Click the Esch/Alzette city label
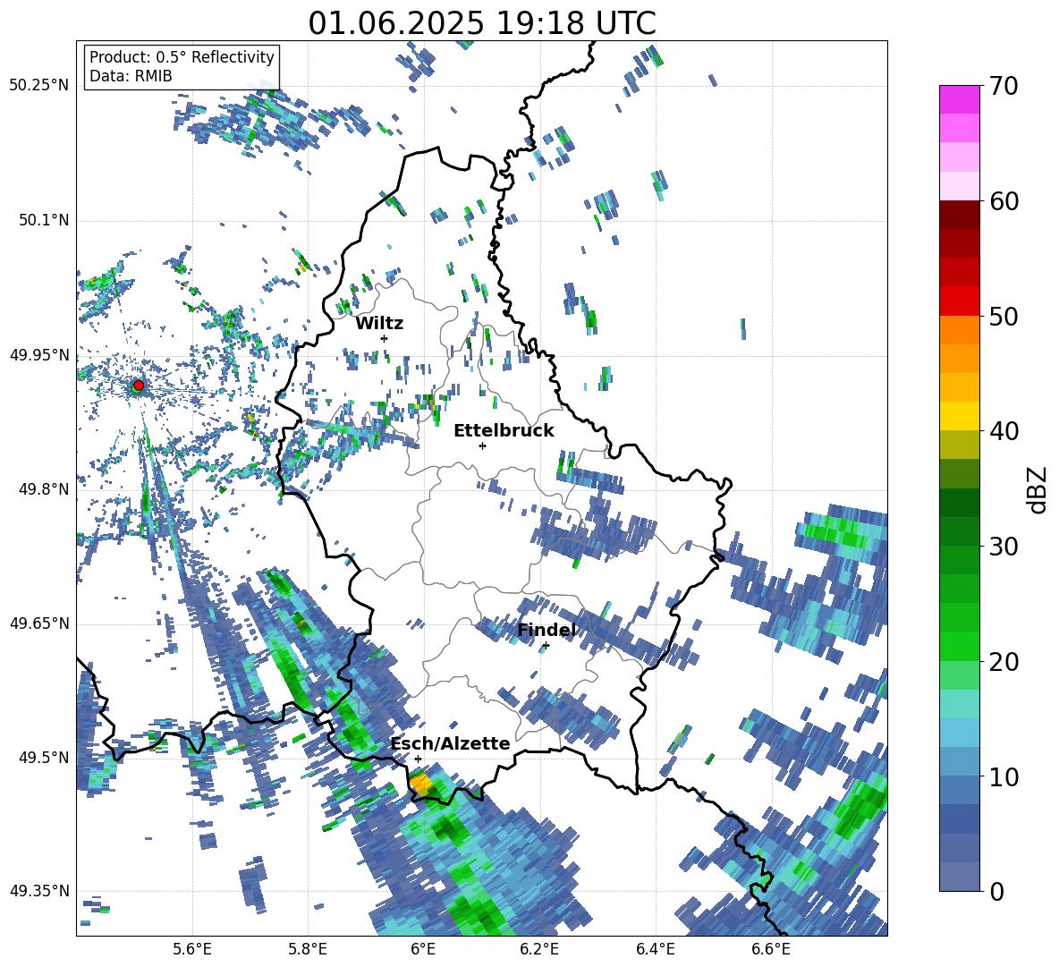The image size is (1059, 967). click(451, 744)
